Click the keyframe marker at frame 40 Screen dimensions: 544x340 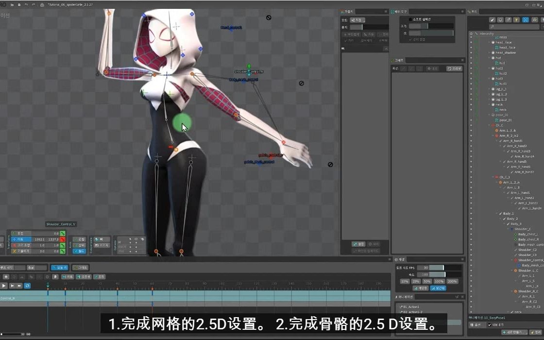117,289
